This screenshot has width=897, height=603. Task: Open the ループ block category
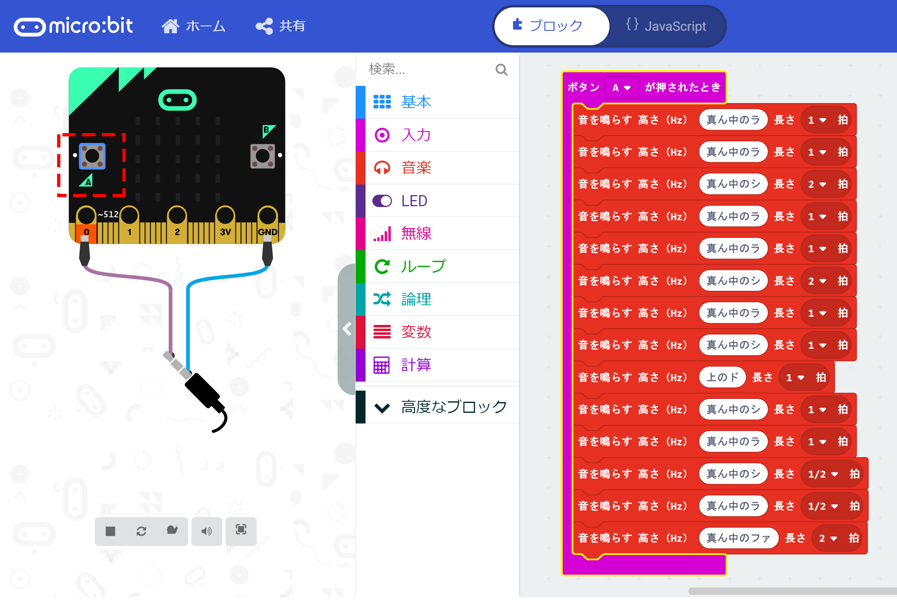click(423, 266)
